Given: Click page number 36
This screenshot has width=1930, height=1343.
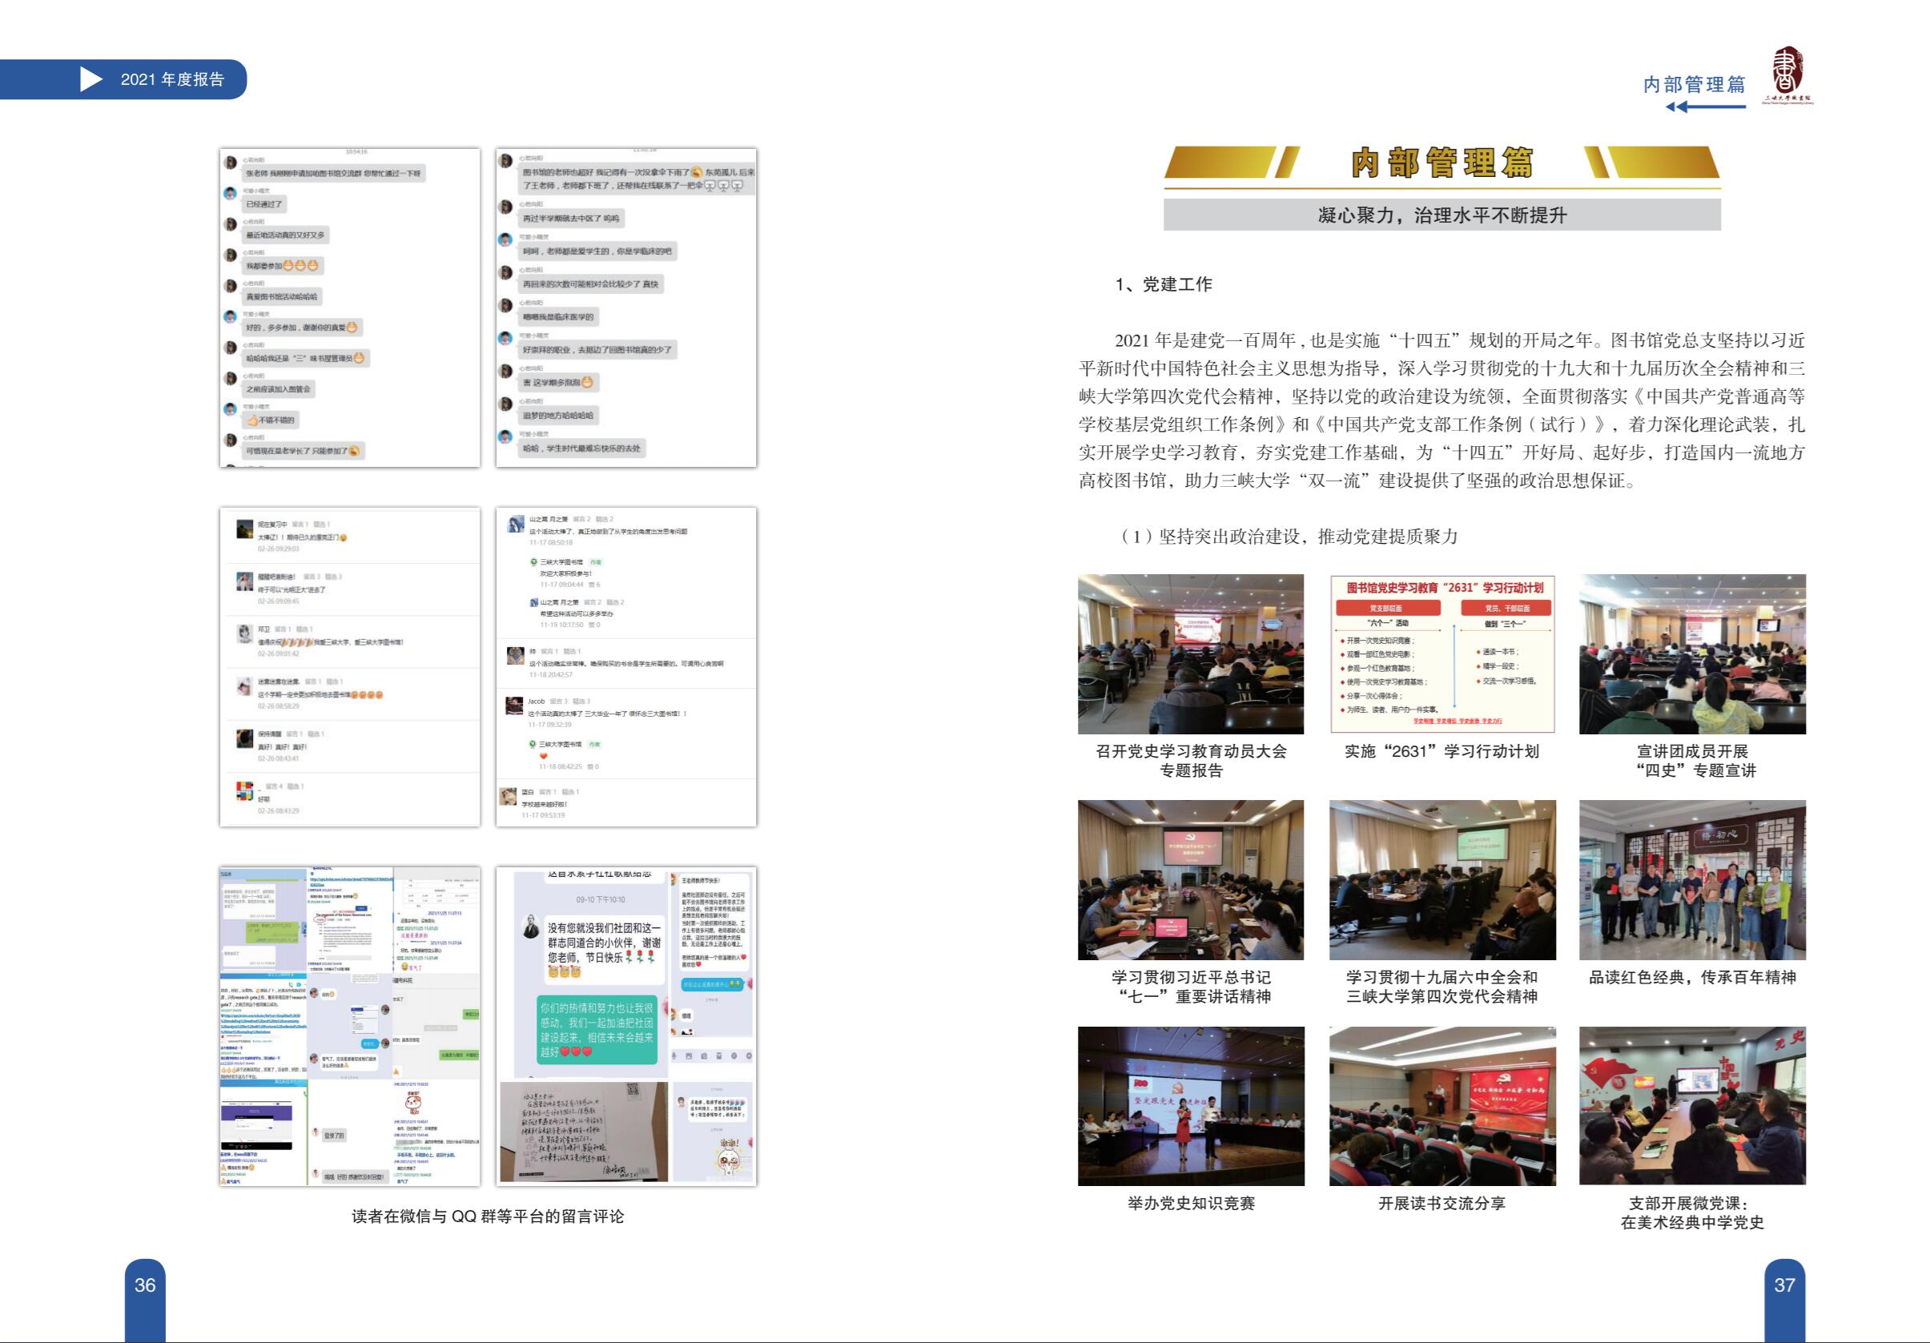Looking at the screenshot, I should (146, 1285).
